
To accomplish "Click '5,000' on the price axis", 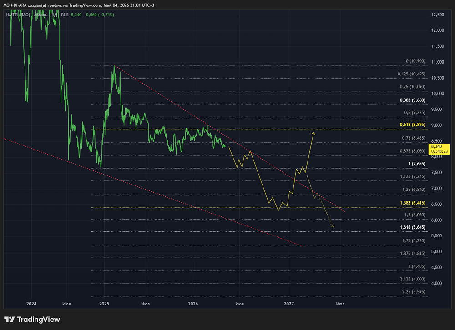I will coord(436,252).
